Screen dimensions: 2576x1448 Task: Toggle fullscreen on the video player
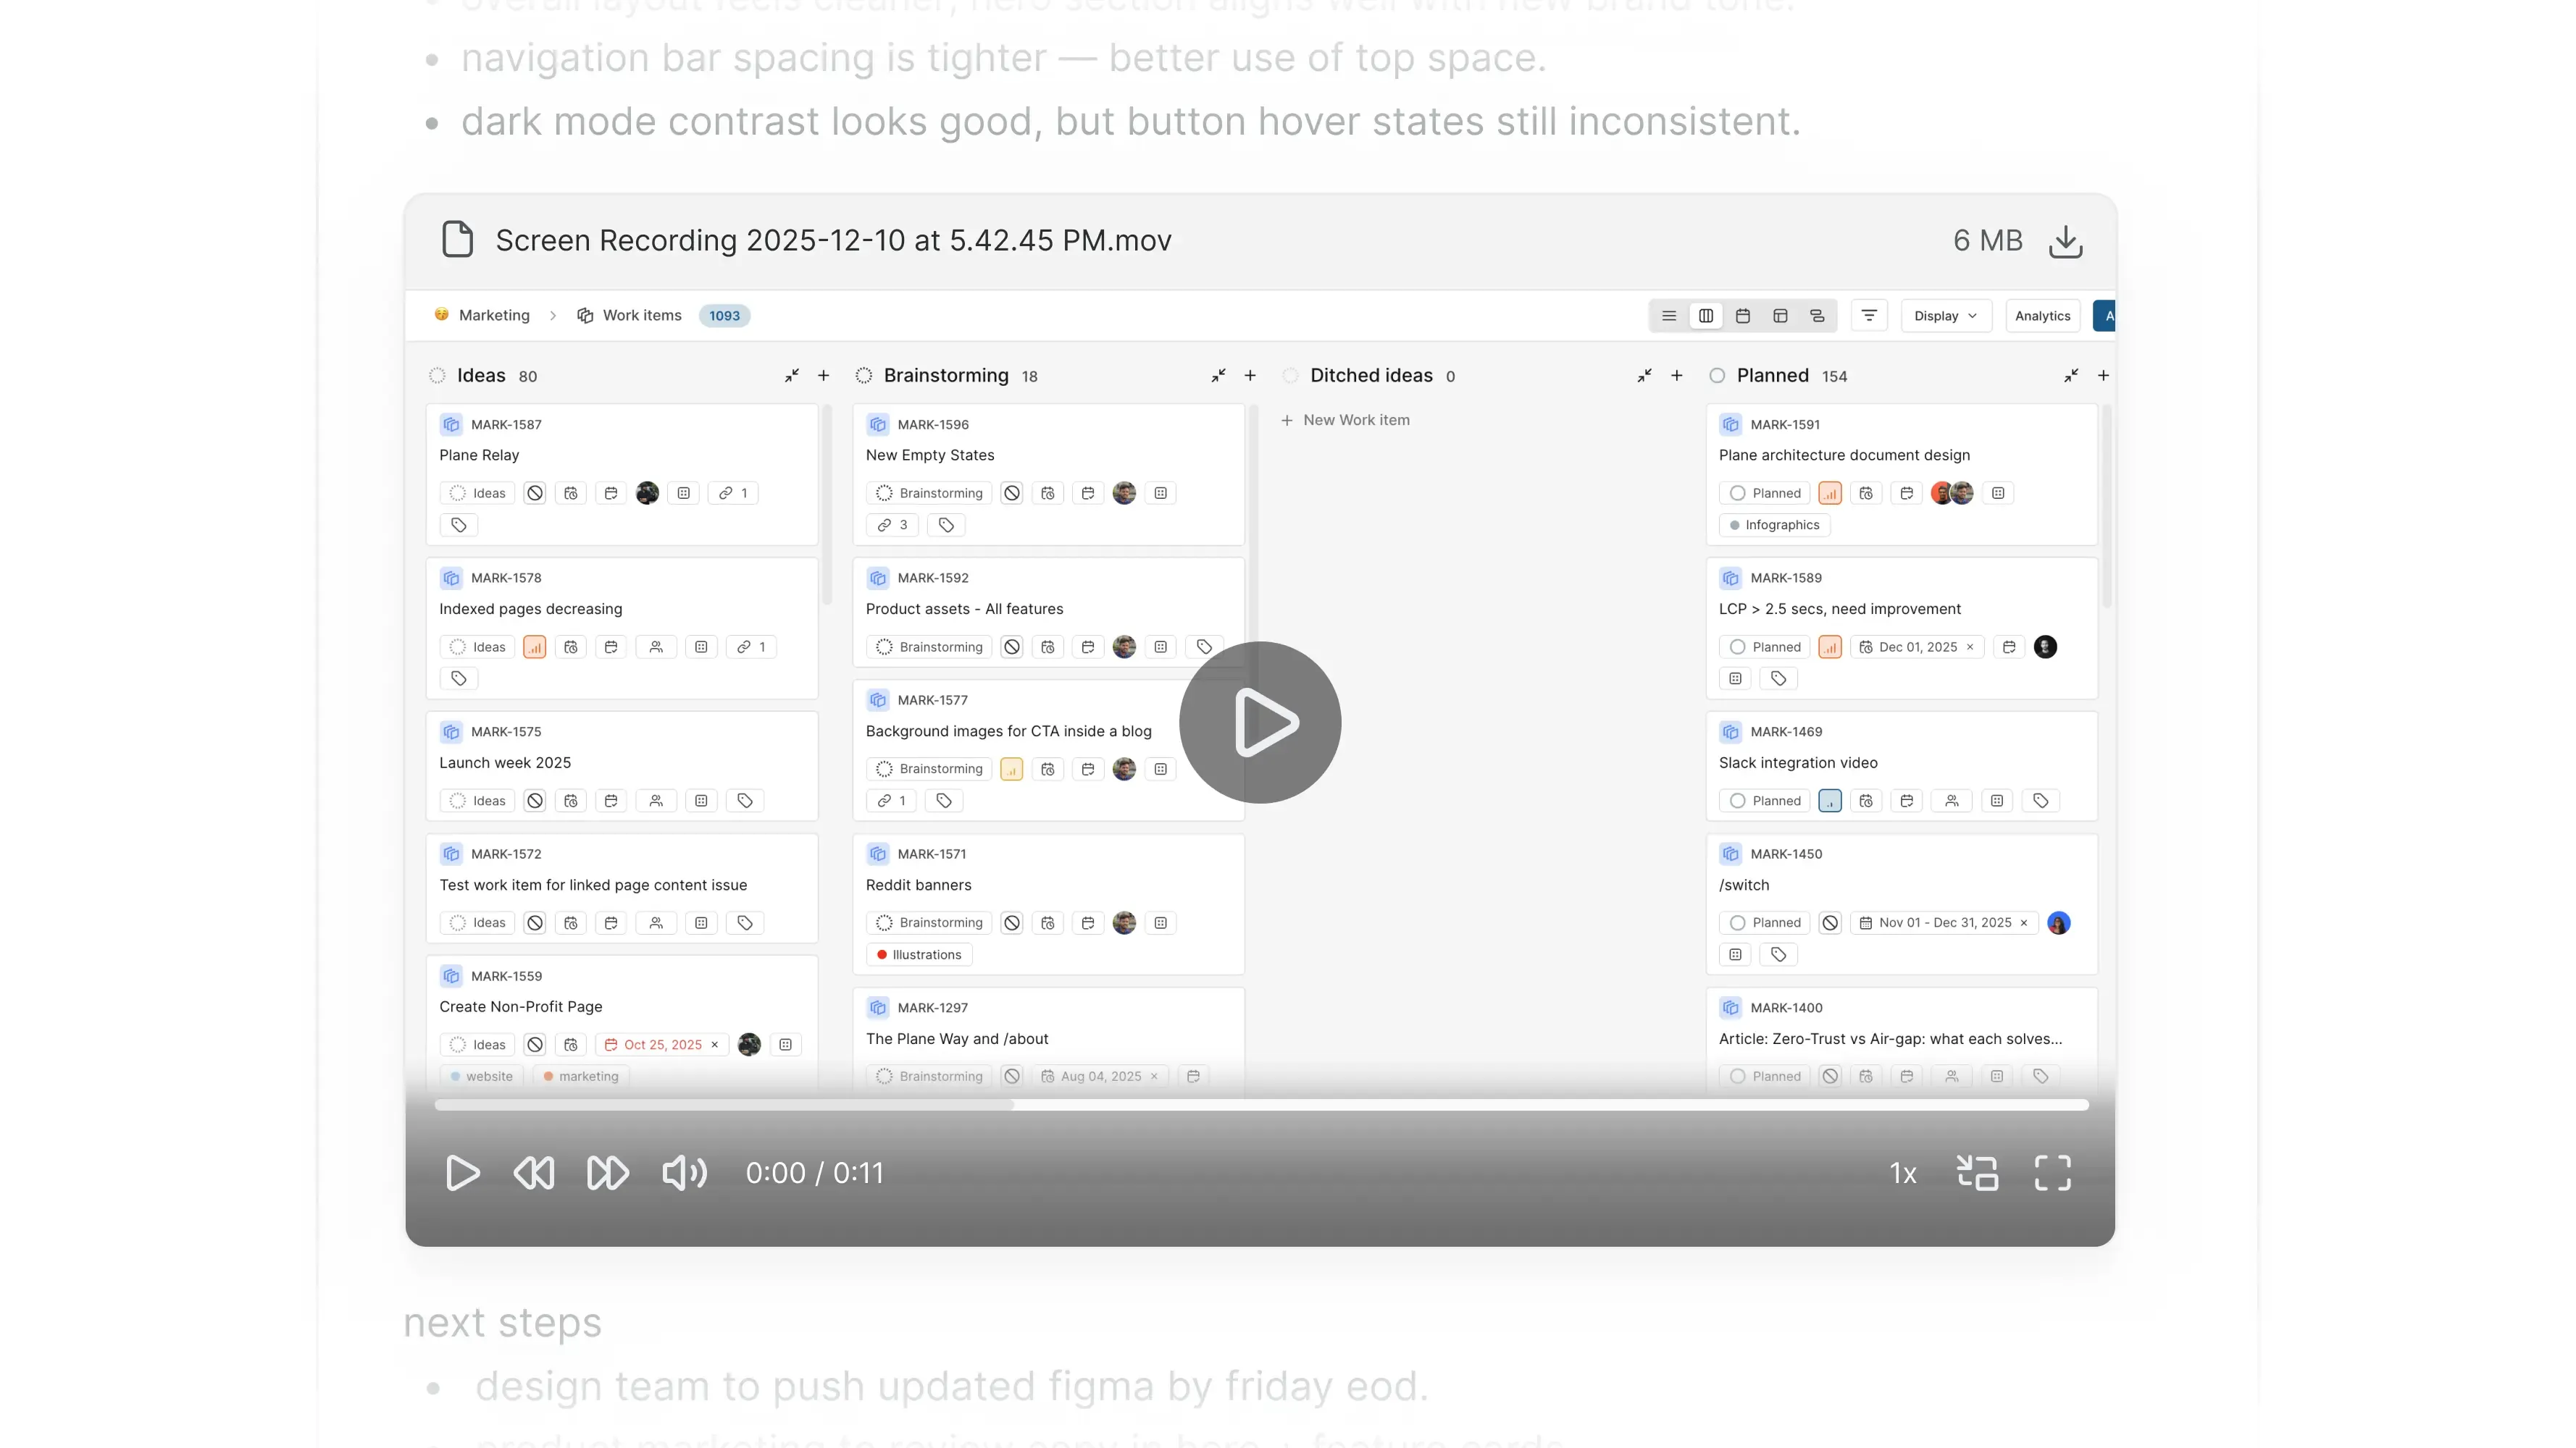[2053, 1173]
